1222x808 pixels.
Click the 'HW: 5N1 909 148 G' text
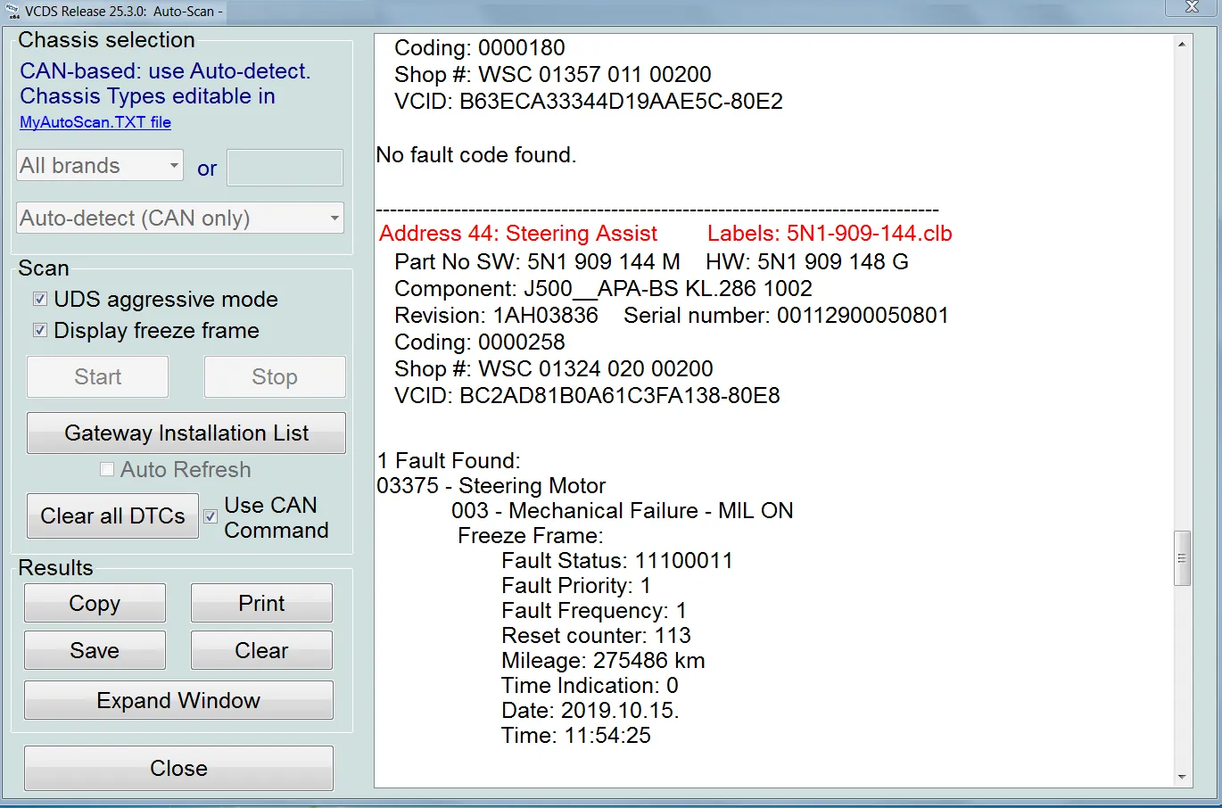[x=807, y=262]
